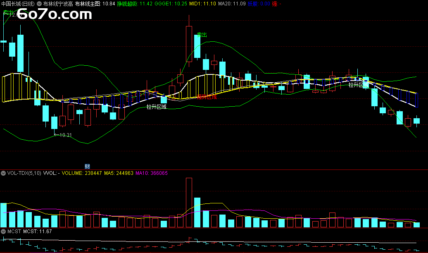Click the 妖股: 0.00 value
Viewport: 428px width, 253px height.
pyautogui.click(x=259, y=4)
